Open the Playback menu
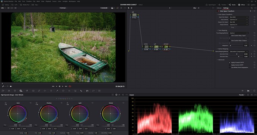The image size is (257, 135). point(48,1)
